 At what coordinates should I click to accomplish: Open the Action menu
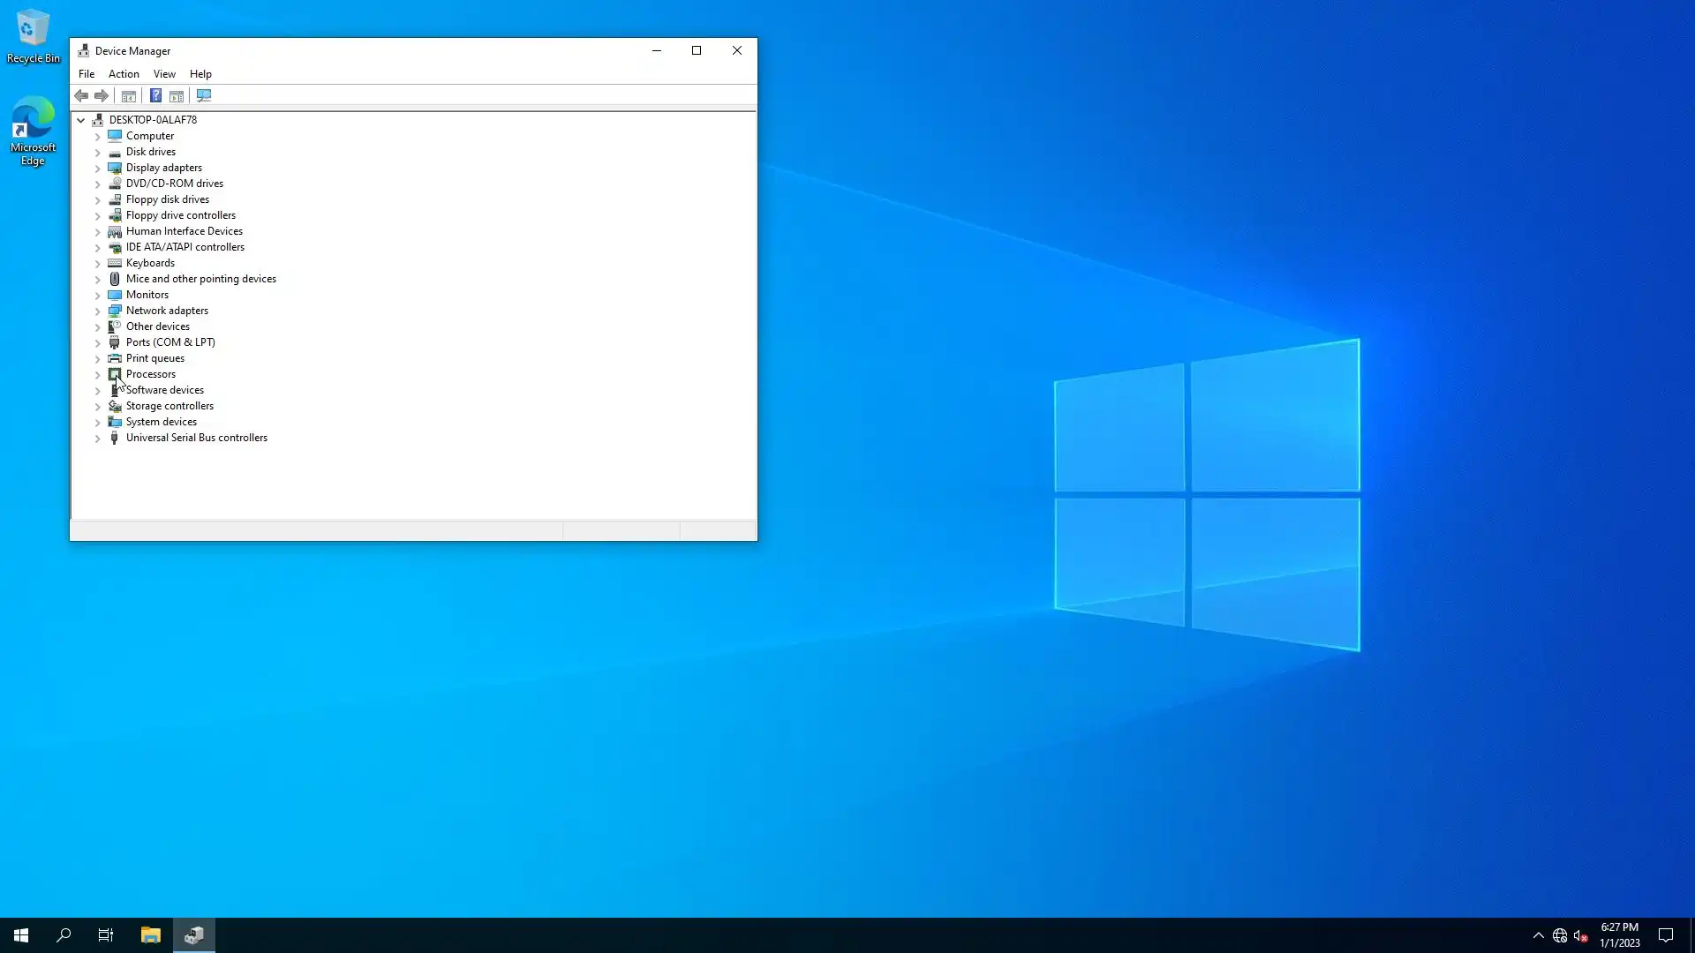tap(124, 74)
